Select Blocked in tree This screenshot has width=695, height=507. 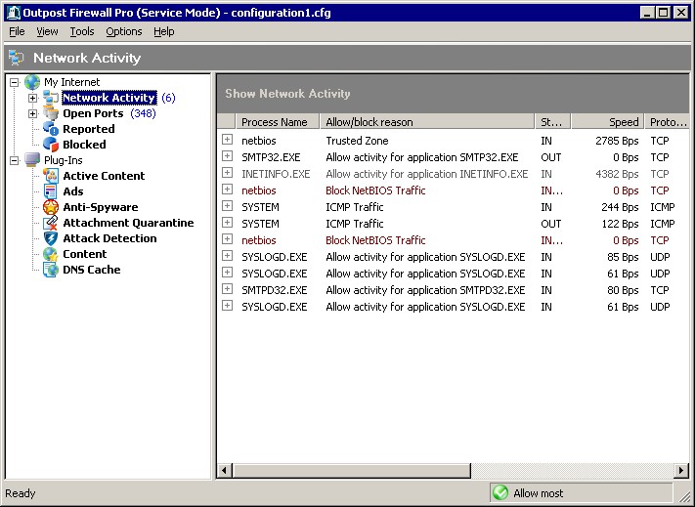pyautogui.click(x=84, y=145)
